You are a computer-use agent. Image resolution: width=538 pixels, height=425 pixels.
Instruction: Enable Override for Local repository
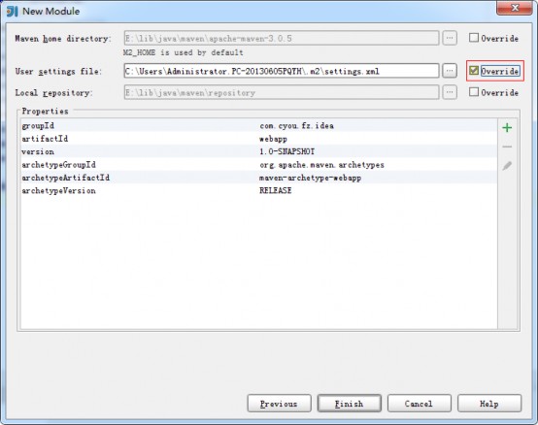[474, 92]
